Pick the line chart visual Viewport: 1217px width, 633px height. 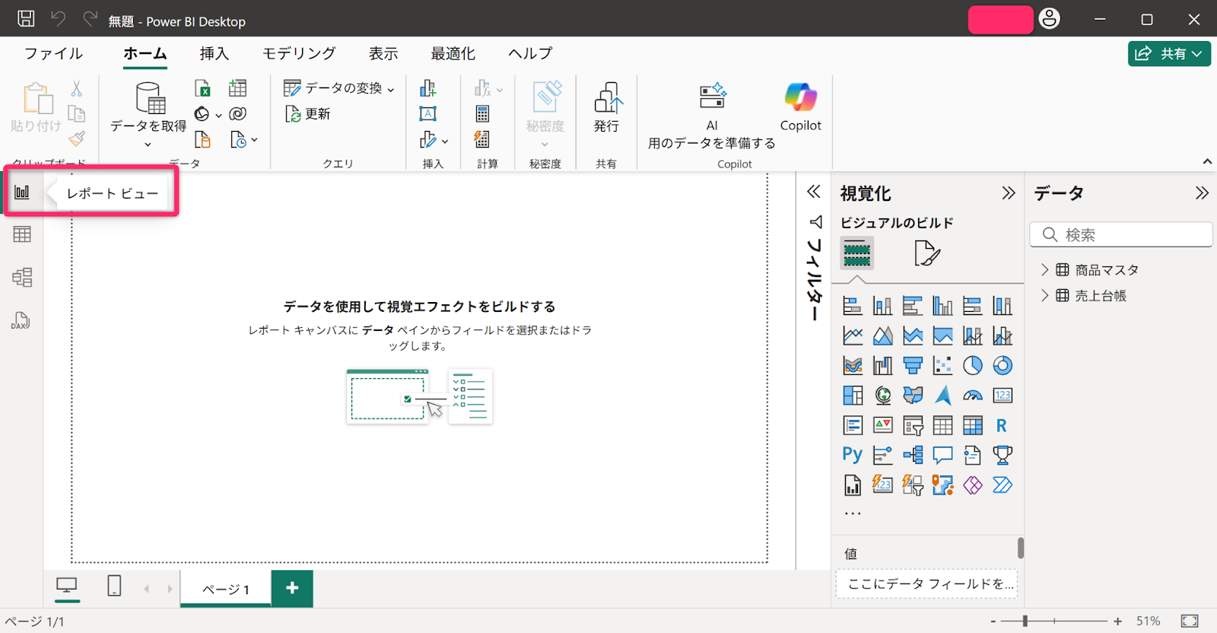(x=853, y=336)
